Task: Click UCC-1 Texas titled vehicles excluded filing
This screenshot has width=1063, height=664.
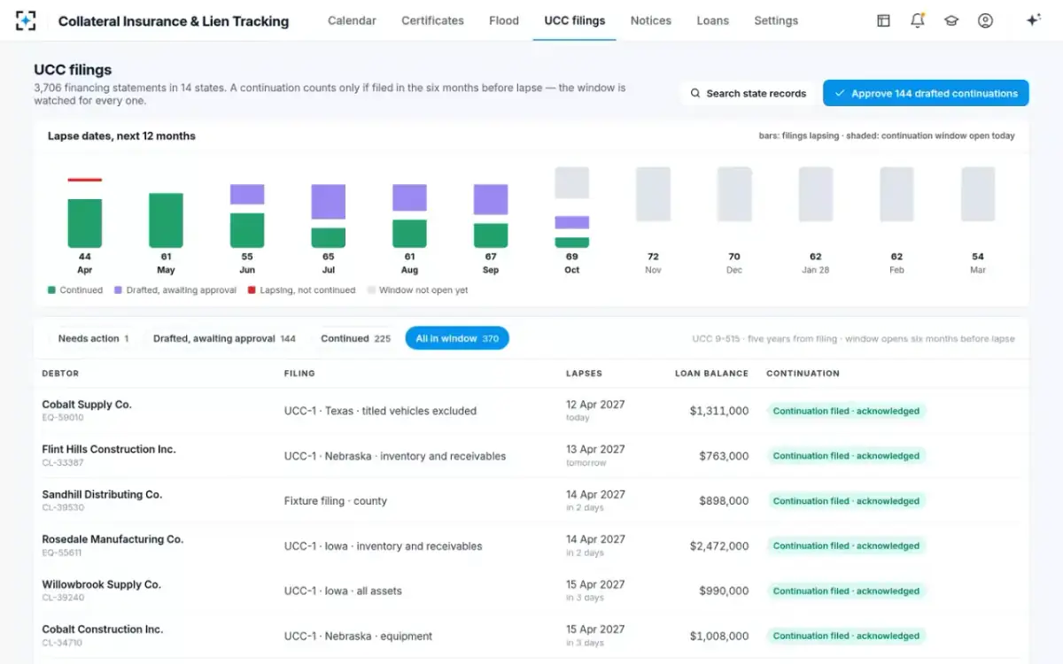Action: click(x=380, y=411)
